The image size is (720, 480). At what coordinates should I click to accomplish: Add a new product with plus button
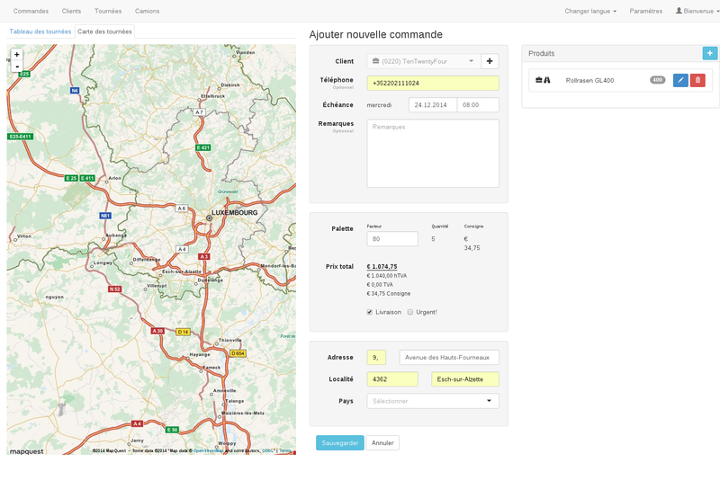pos(710,53)
